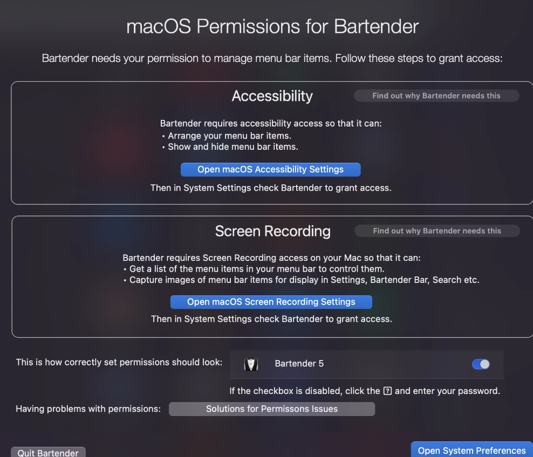Image resolution: width=533 pixels, height=457 pixels.
Task: Click 'This is how correctly set permissions' text
Action: coord(119,362)
